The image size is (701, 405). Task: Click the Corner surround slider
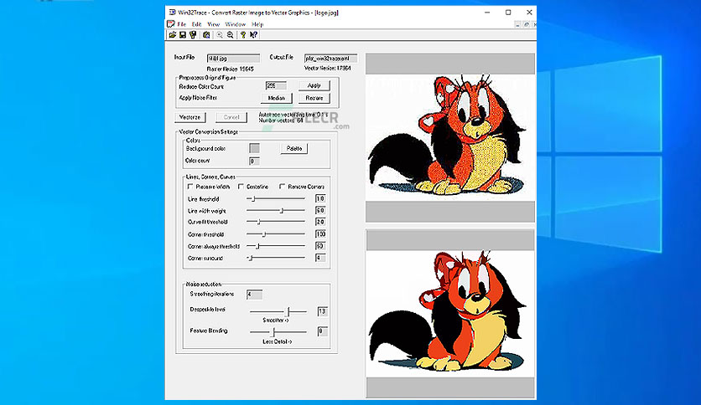tap(276, 259)
